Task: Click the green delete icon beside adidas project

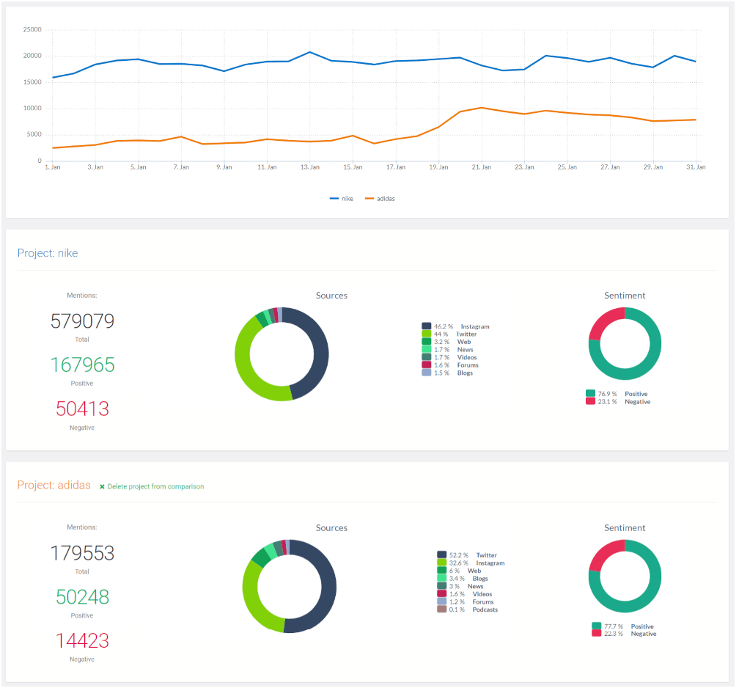Action: click(x=102, y=486)
